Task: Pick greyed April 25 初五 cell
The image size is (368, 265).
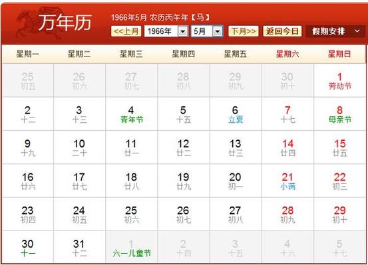Action: click(x=28, y=81)
